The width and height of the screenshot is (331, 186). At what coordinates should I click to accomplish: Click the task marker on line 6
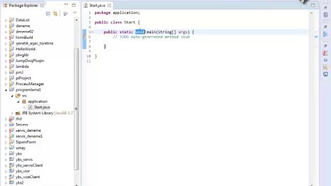pyautogui.click(x=84, y=37)
